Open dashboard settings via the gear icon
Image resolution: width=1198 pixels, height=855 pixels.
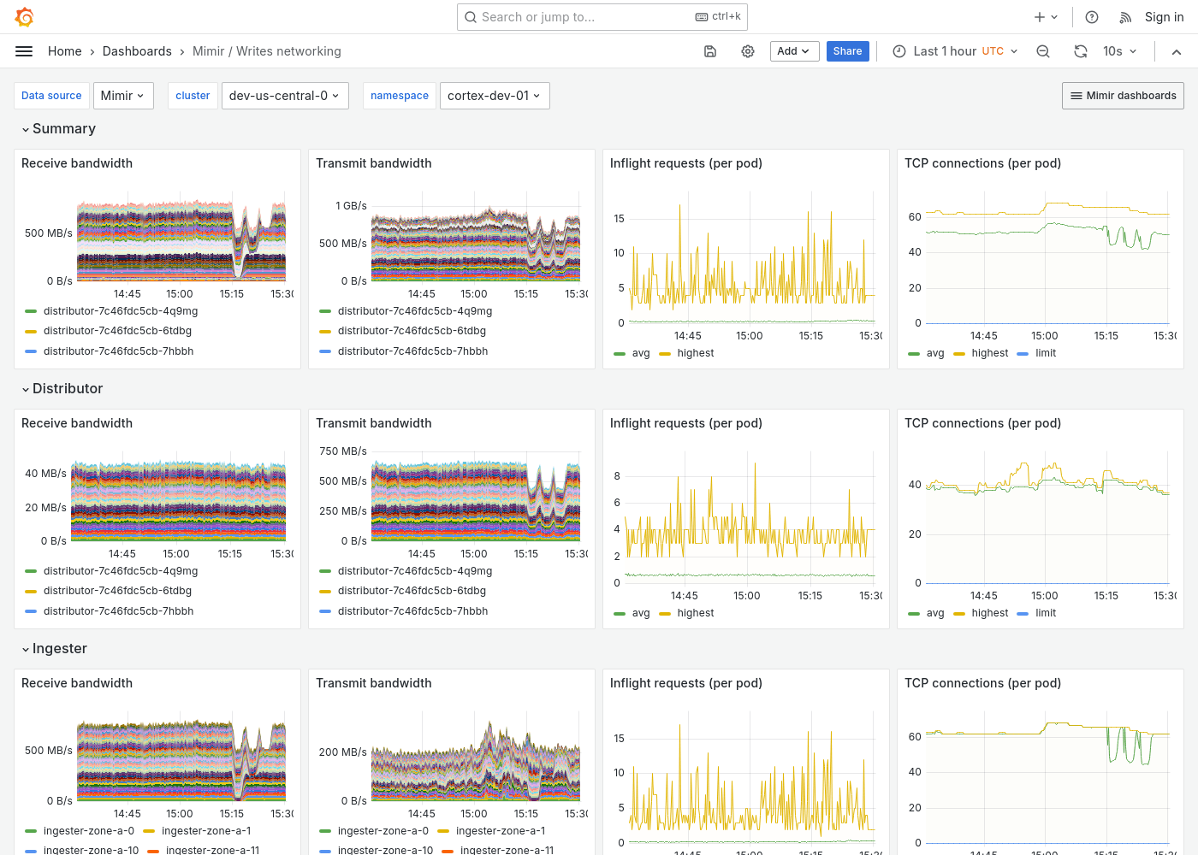tap(748, 51)
